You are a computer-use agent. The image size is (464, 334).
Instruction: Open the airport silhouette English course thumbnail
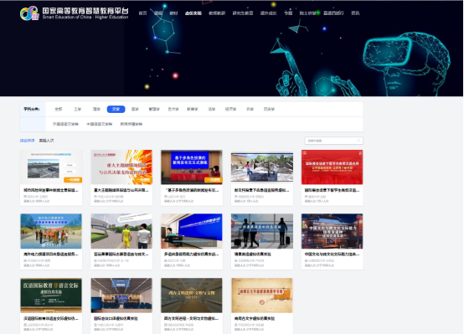click(262, 231)
